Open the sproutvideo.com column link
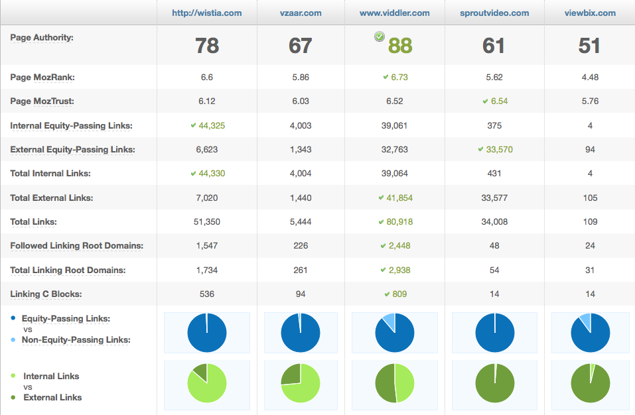The image size is (635, 415). click(494, 13)
